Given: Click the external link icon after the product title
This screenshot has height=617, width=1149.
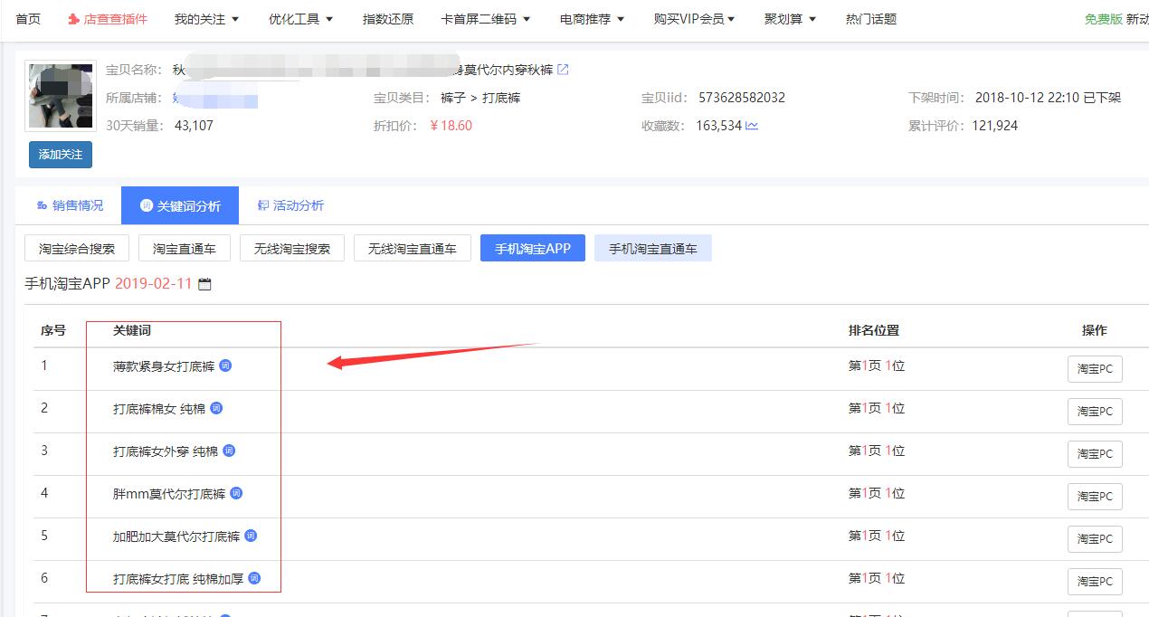Looking at the screenshot, I should [564, 69].
